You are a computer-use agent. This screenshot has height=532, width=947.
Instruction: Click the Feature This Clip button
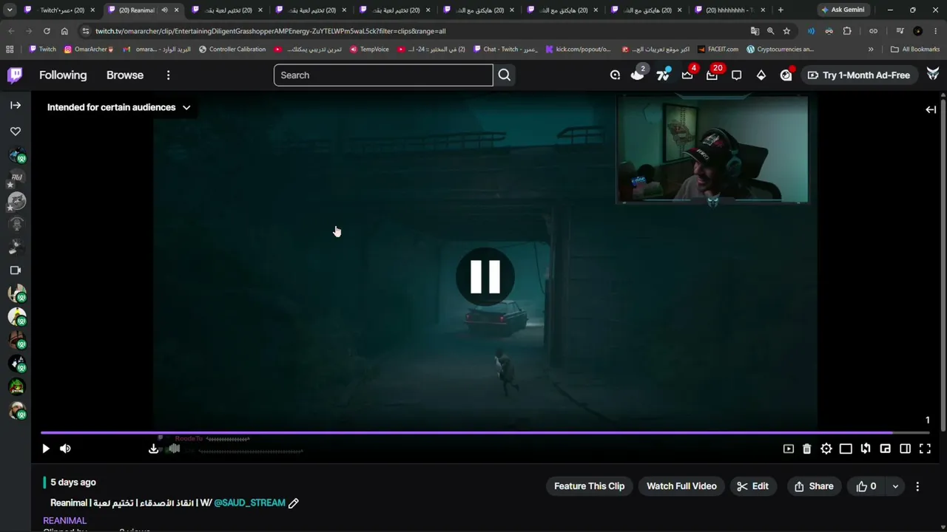[x=590, y=486]
